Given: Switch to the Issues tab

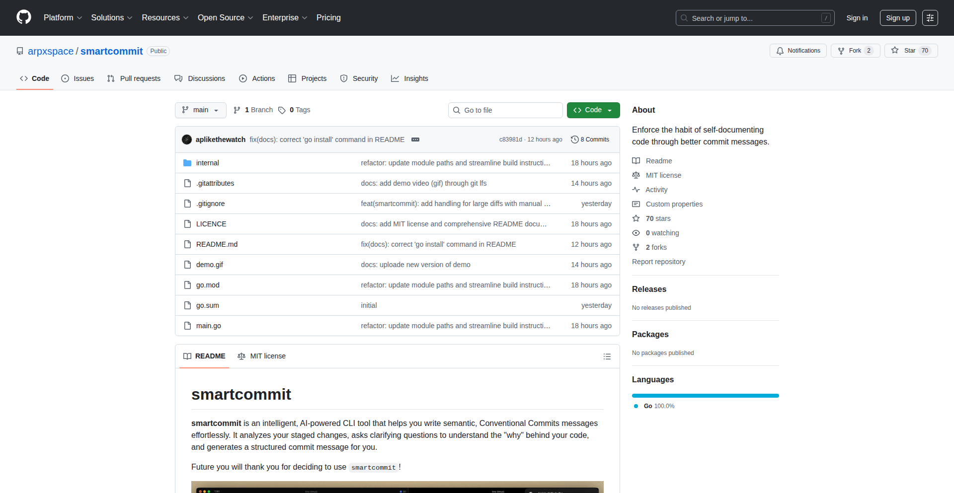Looking at the screenshot, I should click(78, 78).
